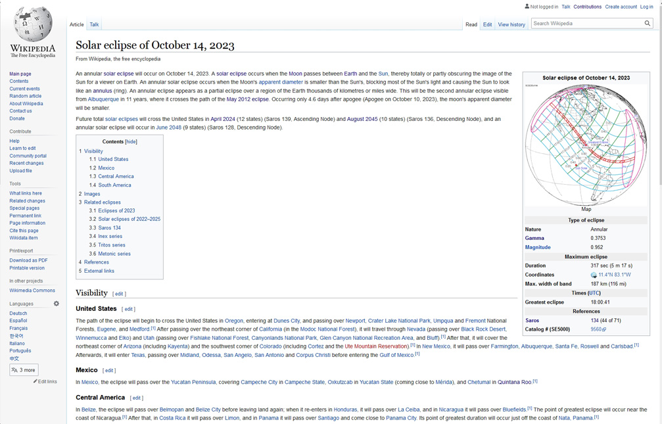Open Download as PDF in sidebar
Viewport: 662px width, 424px height.
coord(28,260)
